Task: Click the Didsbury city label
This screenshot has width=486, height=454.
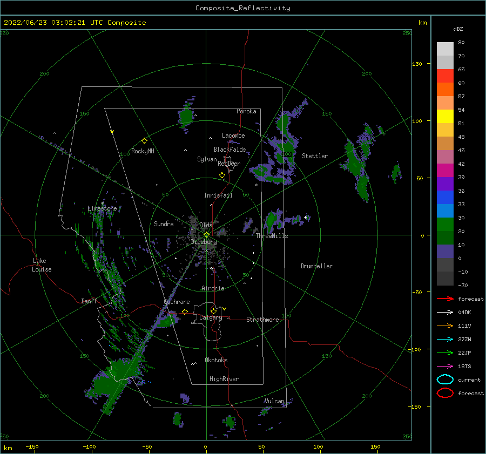Action: point(204,242)
